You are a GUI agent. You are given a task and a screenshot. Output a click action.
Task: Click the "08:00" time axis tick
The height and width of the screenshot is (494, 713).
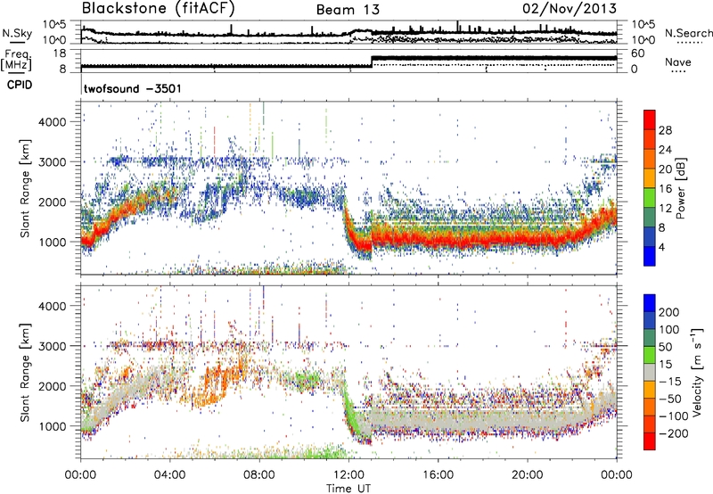coord(258,475)
